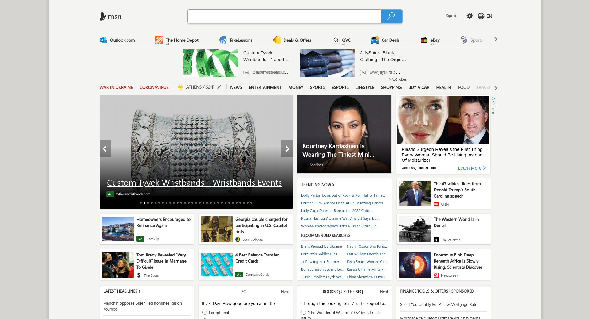The width and height of the screenshot is (590, 319).
Task: Open the Outlook.com shortcut icon
Action: [103, 40]
